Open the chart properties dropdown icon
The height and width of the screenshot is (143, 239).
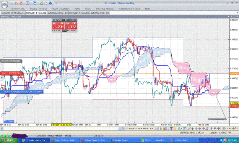pos(224,129)
